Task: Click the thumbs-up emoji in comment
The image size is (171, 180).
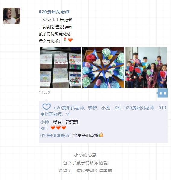Action: (101, 134)
